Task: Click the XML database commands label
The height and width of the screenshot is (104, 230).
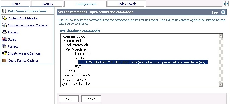Action: tap(80, 31)
